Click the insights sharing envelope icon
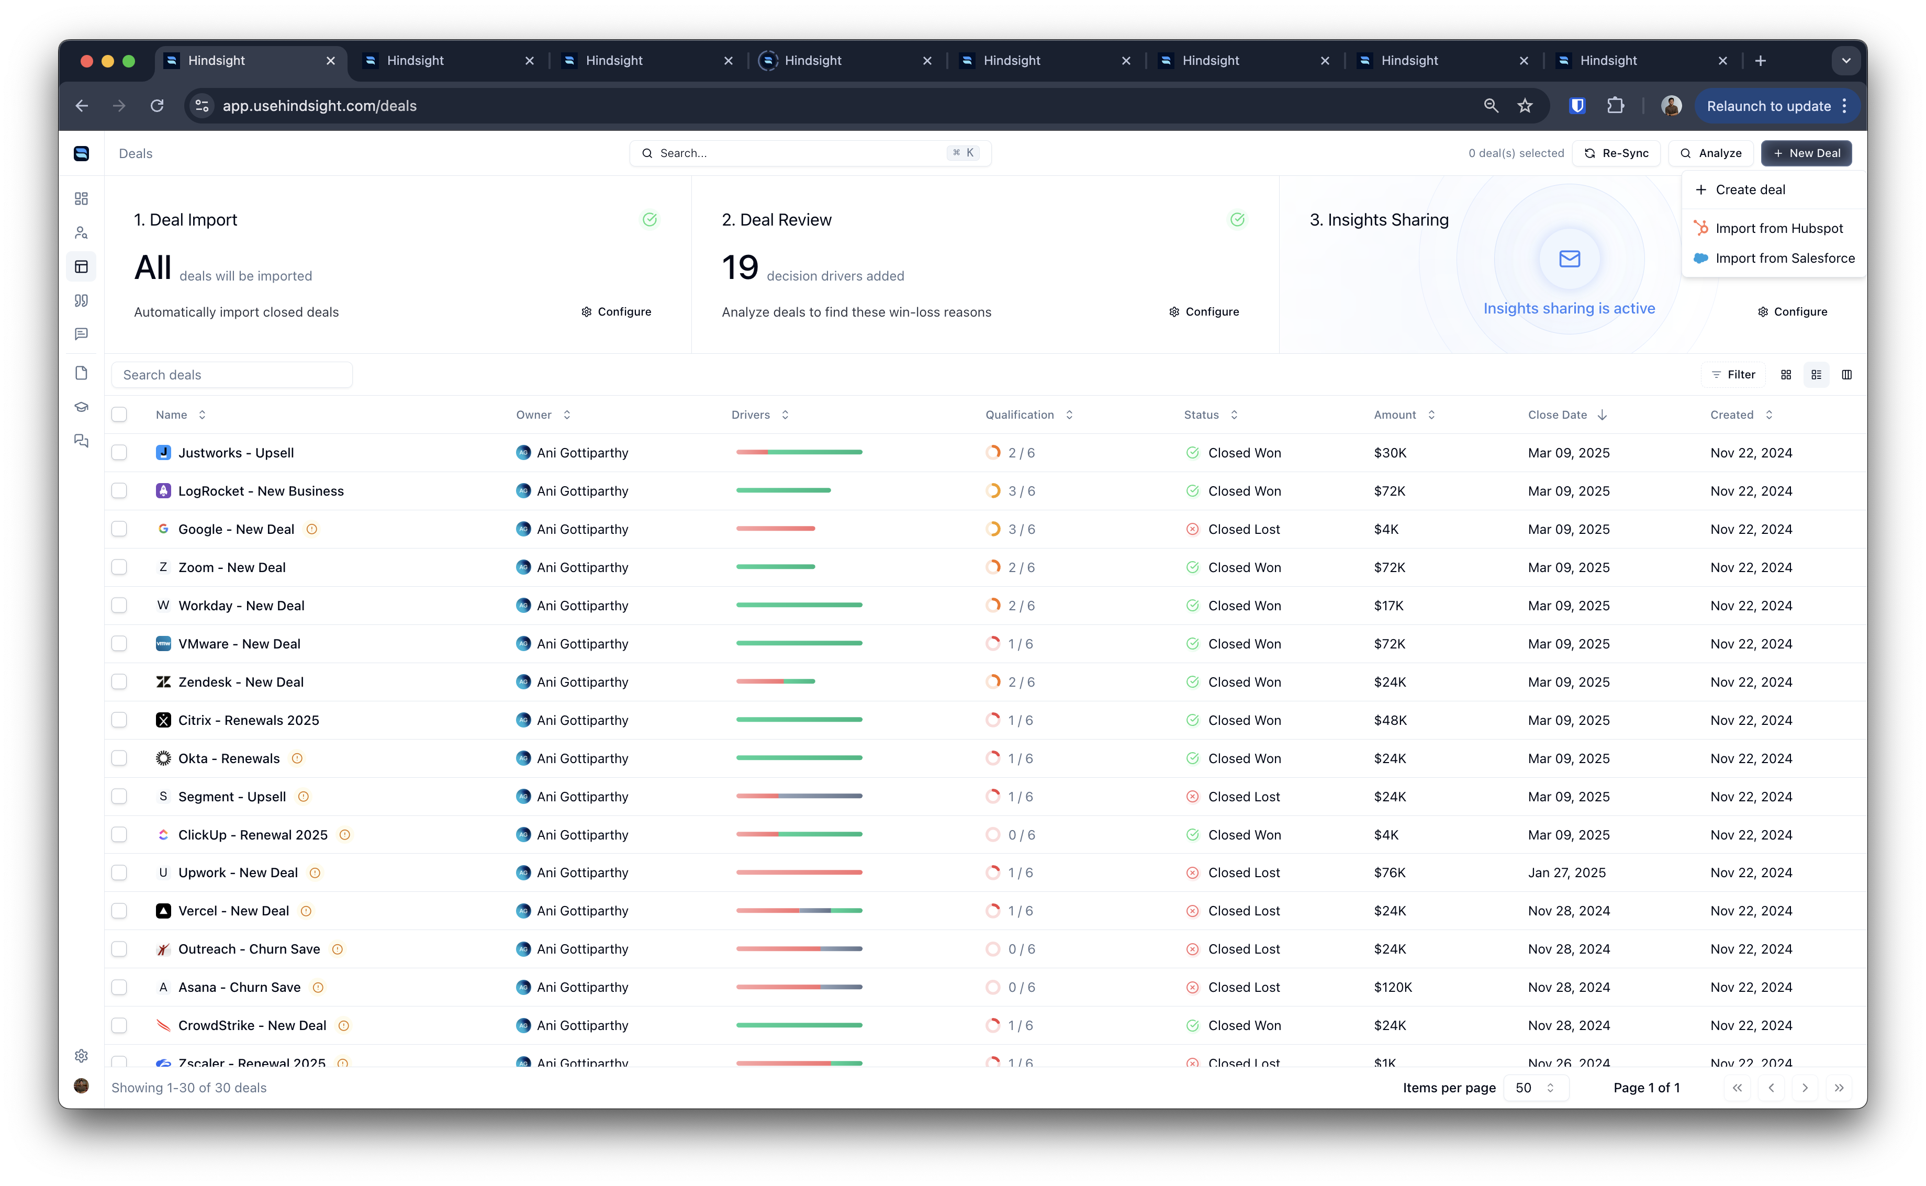The width and height of the screenshot is (1926, 1186). pyautogui.click(x=1569, y=259)
